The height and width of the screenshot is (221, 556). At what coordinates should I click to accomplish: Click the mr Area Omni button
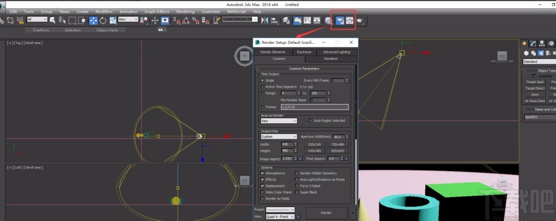click(535, 101)
